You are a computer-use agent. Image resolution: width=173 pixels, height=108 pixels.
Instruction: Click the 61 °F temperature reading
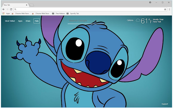click(147, 21)
